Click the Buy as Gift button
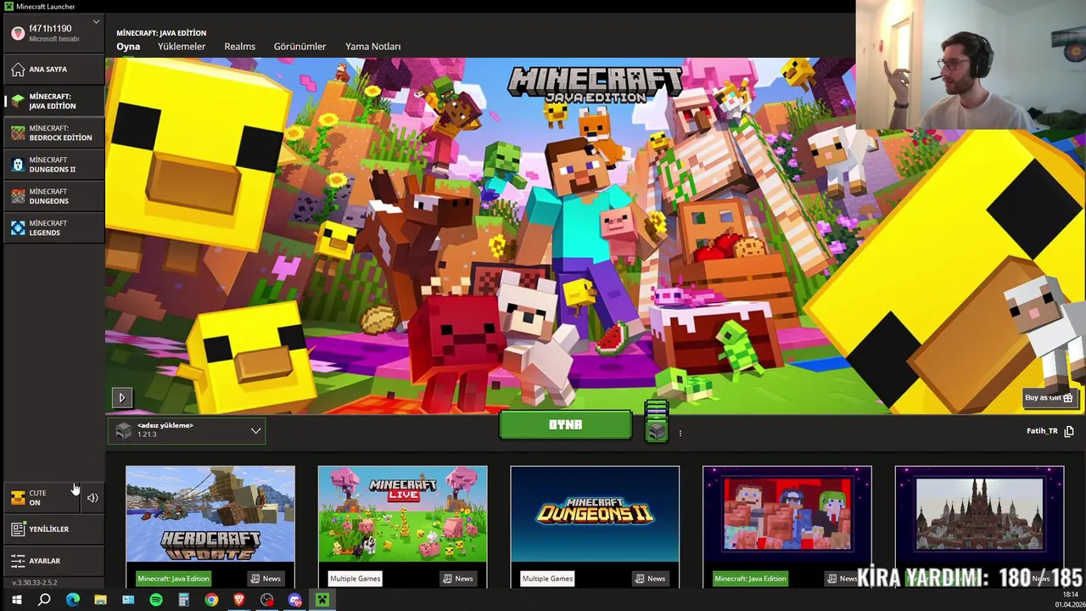 (x=1049, y=397)
